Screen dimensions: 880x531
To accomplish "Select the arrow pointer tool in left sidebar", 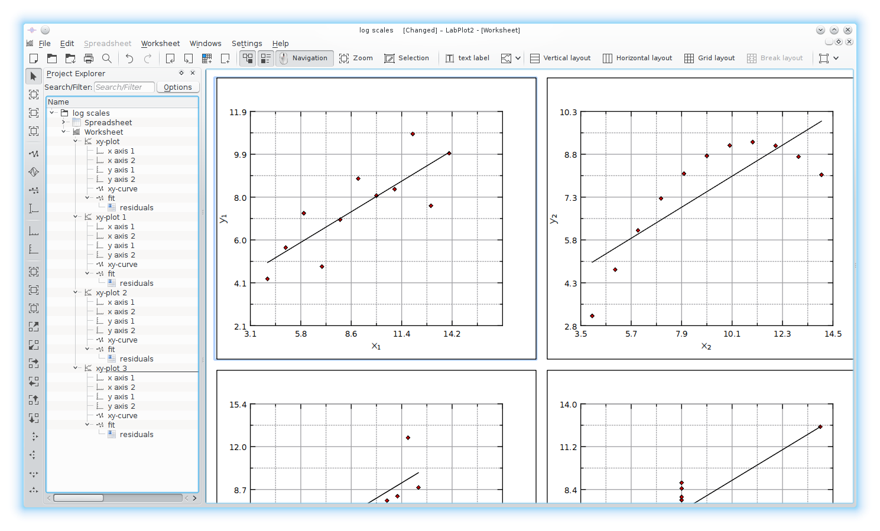I will [x=34, y=76].
